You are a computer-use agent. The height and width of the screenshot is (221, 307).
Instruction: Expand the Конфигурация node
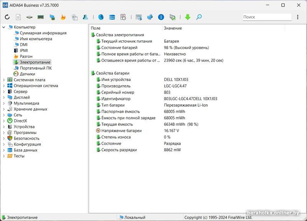[4, 144]
